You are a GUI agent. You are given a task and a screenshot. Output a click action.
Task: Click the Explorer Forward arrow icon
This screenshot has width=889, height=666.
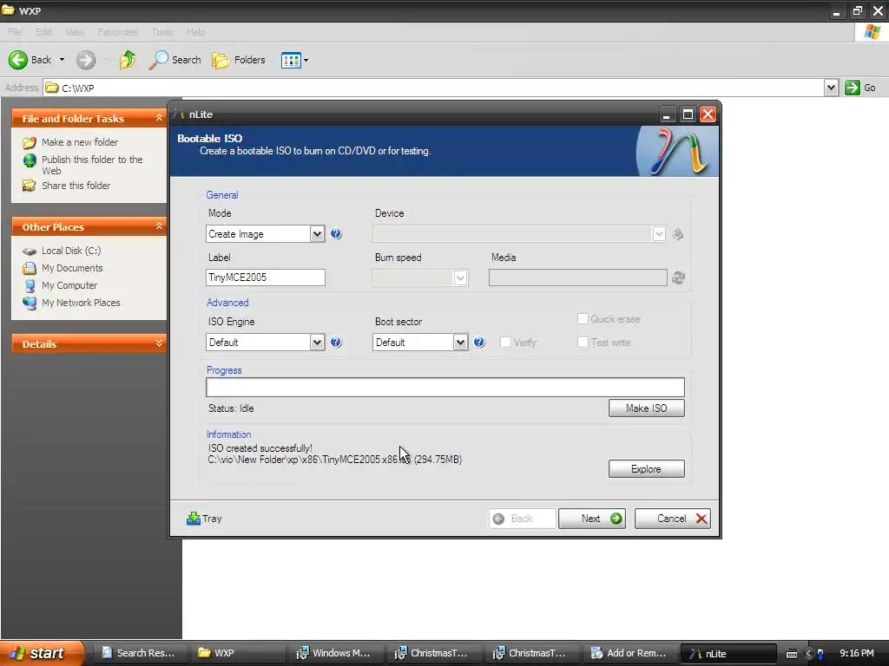coord(86,60)
